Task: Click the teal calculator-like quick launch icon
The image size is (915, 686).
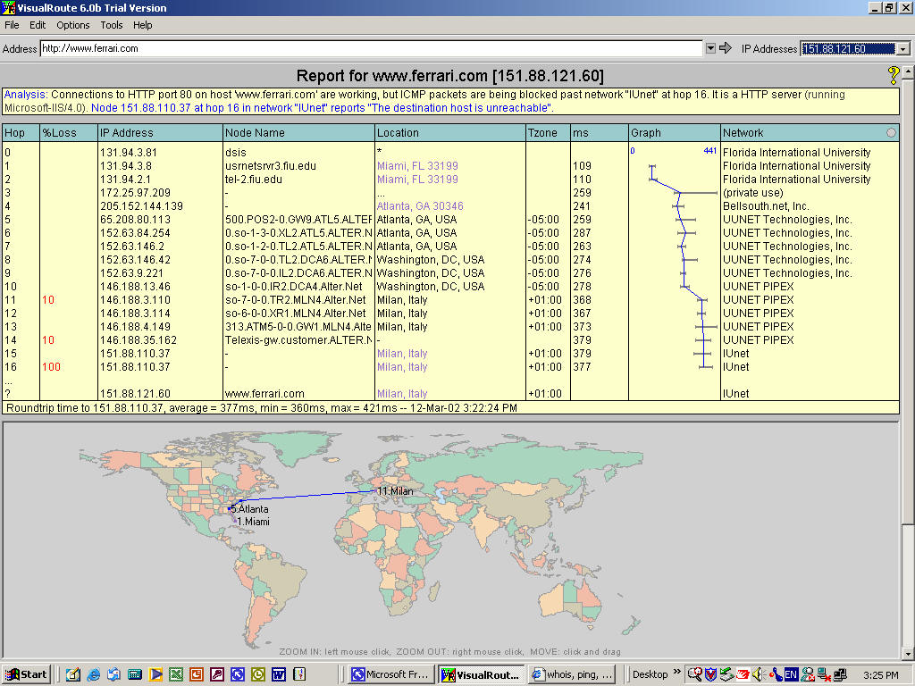Action: coord(135,674)
